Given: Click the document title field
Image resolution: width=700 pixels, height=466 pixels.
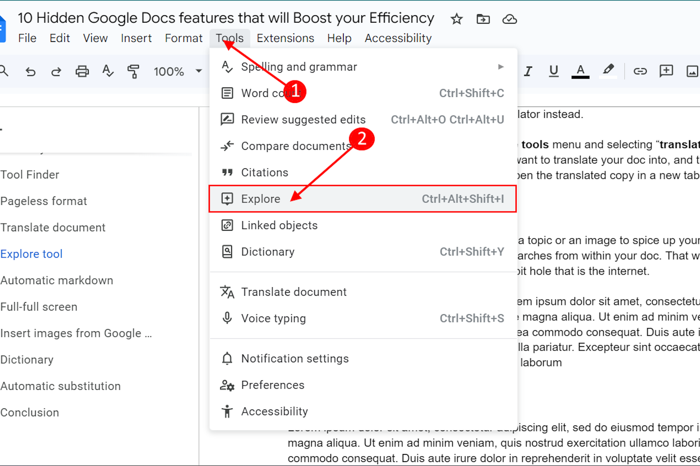Looking at the screenshot, I should coord(226,18).
